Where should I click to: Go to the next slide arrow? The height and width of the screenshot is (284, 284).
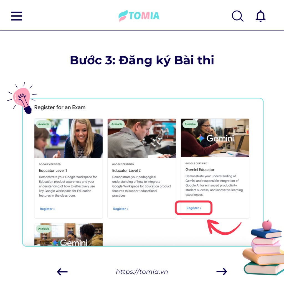point(222,272)
